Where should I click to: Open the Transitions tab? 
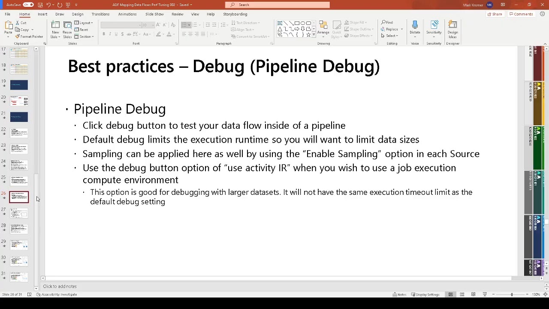click(x=100, y=14)
